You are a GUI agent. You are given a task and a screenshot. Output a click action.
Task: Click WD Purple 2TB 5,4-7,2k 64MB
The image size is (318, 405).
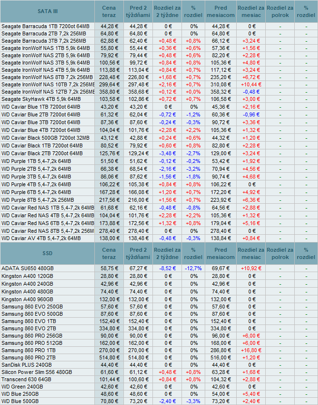coord(36,169)
